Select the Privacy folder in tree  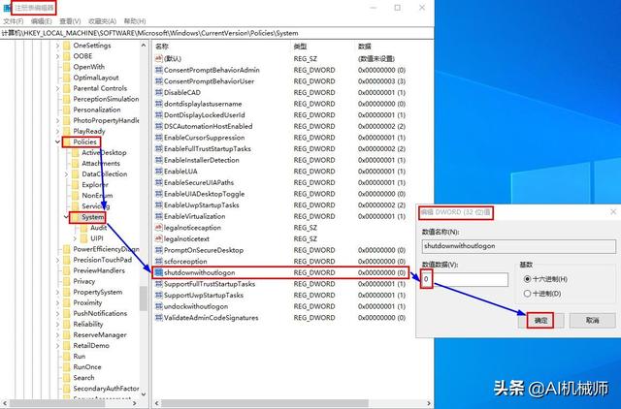[84, 281]
